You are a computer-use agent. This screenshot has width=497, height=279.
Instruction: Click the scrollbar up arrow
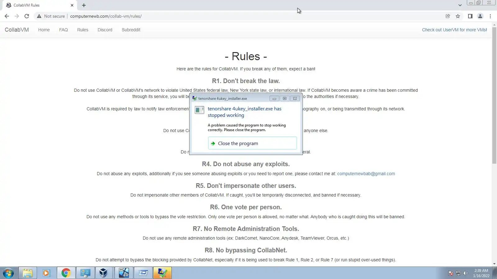tap(494, 24)
